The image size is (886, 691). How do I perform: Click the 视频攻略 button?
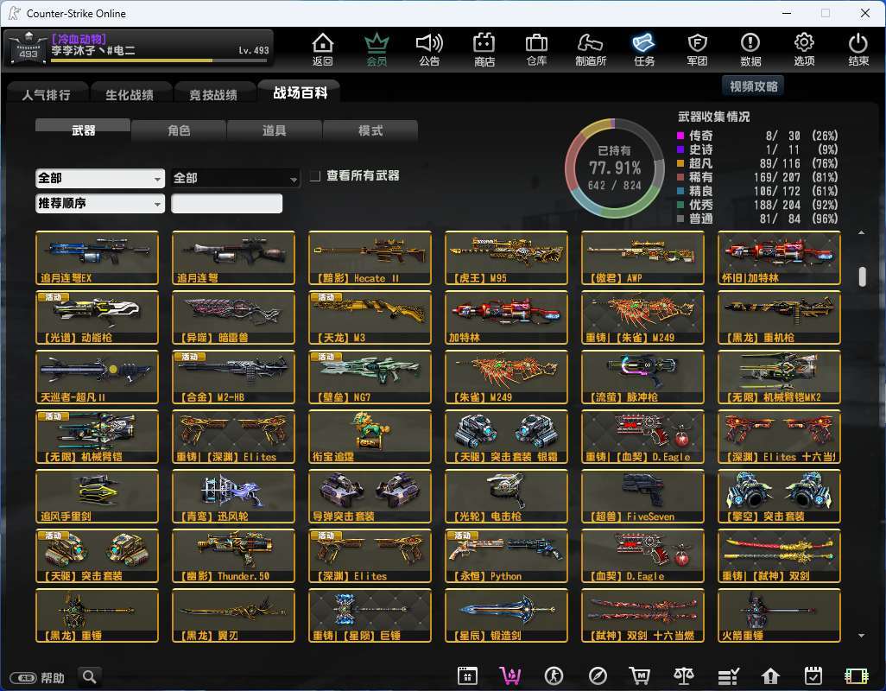coord(753,86)
